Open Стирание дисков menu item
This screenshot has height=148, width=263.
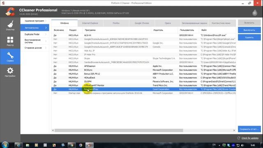[35, 48]
